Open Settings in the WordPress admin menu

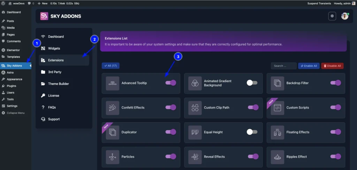point(12,106)
